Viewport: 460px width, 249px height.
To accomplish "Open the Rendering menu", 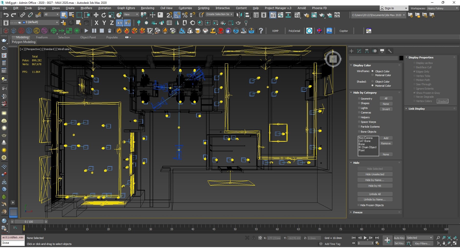I will pyautogui.click(x=147, y=8).
